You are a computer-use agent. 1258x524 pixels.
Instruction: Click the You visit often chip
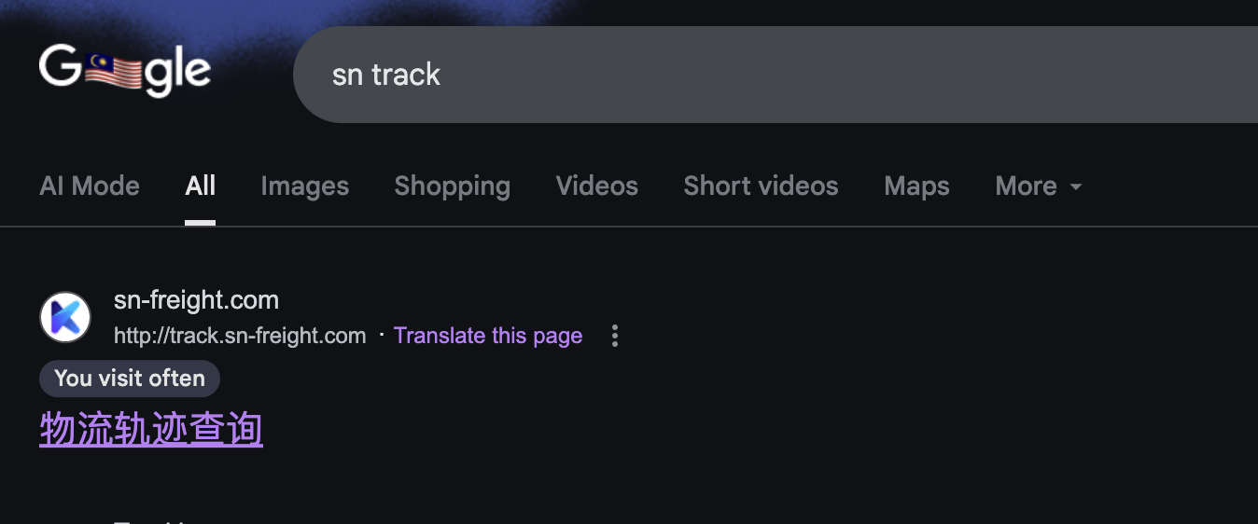(x=130, y=379)
